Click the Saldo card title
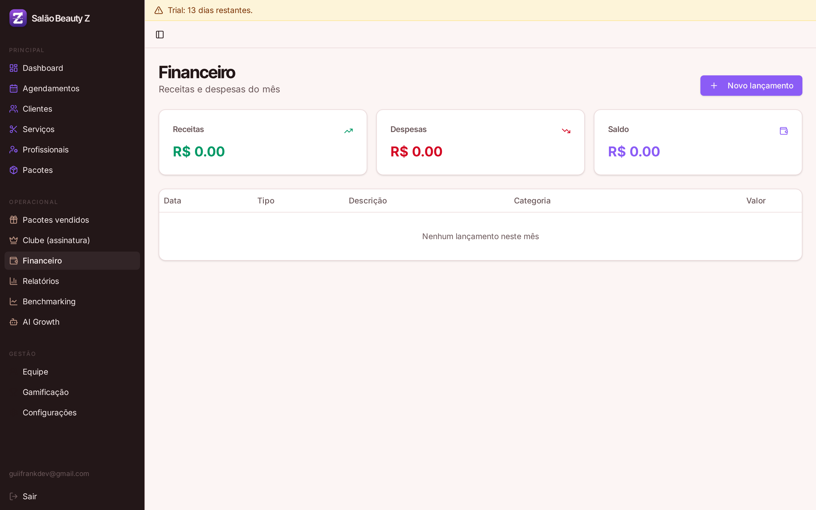The width and height of the screenshot is (816, 510). coord(618,129)
